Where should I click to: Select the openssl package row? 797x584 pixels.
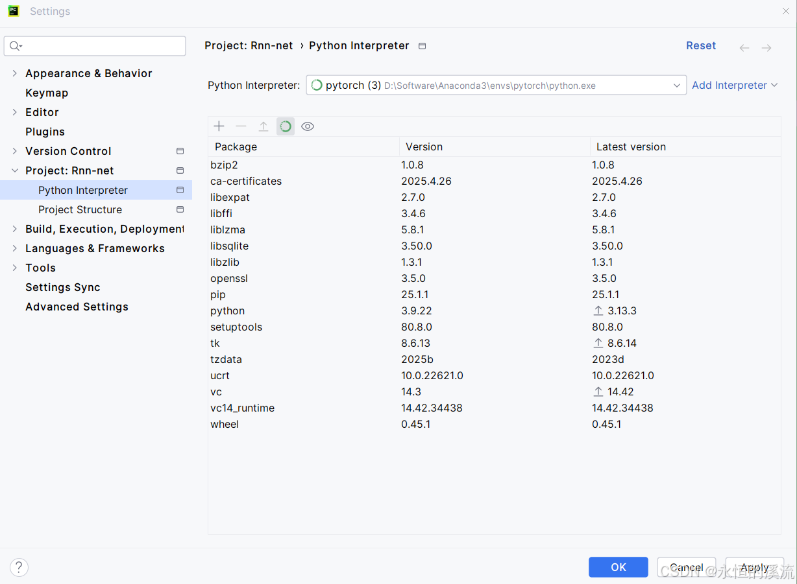click(495, 278)
